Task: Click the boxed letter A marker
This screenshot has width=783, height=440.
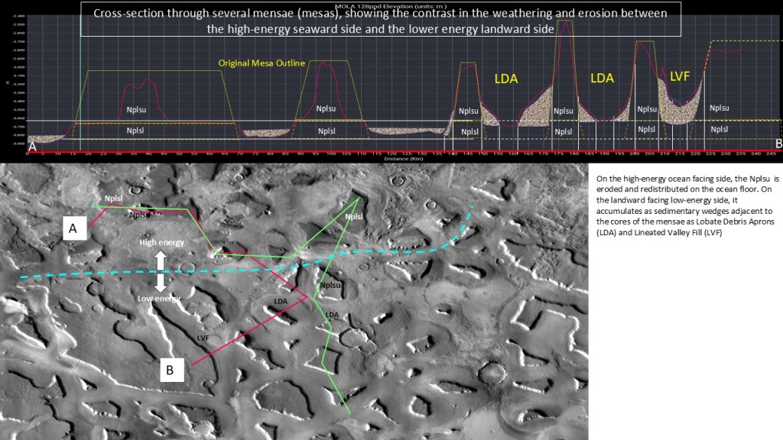Action: point(73,228)
